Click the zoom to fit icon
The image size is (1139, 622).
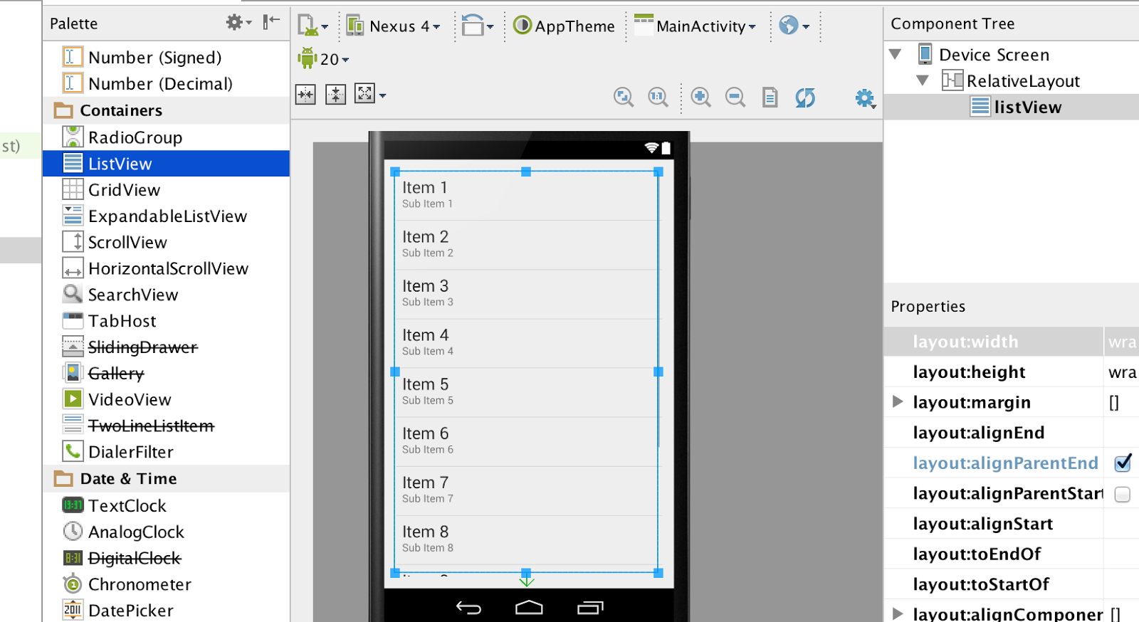624,97
